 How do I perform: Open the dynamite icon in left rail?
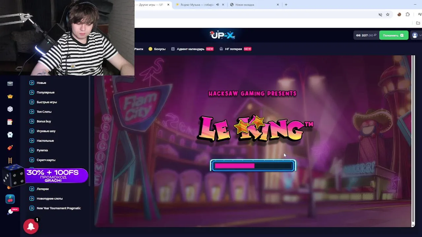coord(10,147)
